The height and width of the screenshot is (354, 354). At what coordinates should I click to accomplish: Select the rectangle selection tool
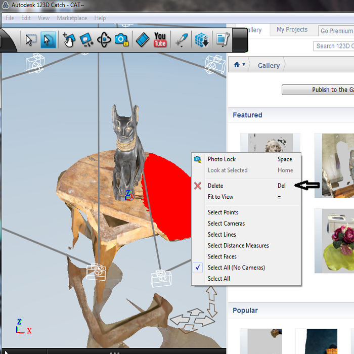coord(31,40)
